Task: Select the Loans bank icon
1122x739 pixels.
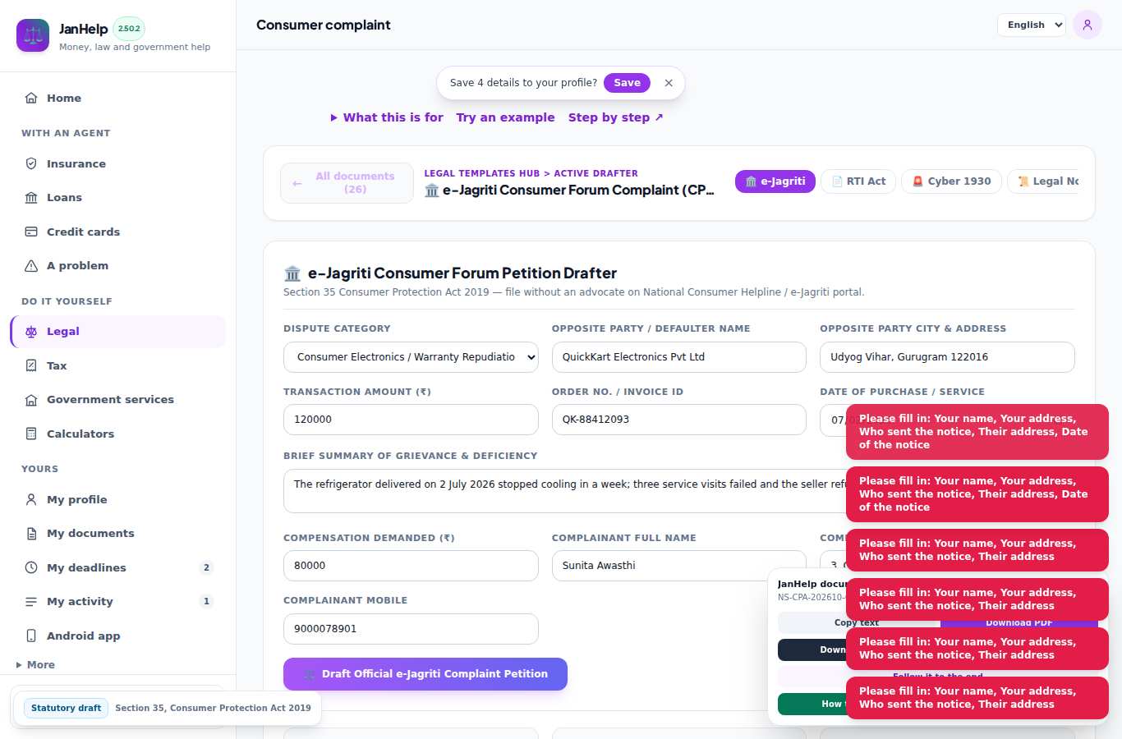Action: click(31, 197)
